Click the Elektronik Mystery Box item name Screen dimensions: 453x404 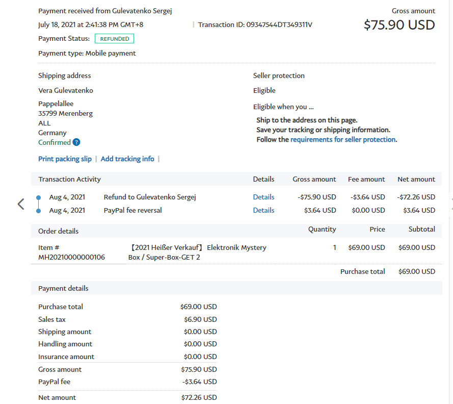pos(198,252)
